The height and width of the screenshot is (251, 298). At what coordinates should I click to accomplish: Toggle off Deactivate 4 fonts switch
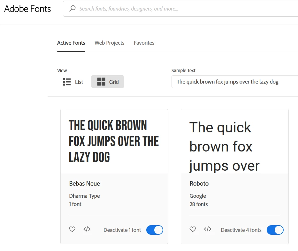[275, 230]
